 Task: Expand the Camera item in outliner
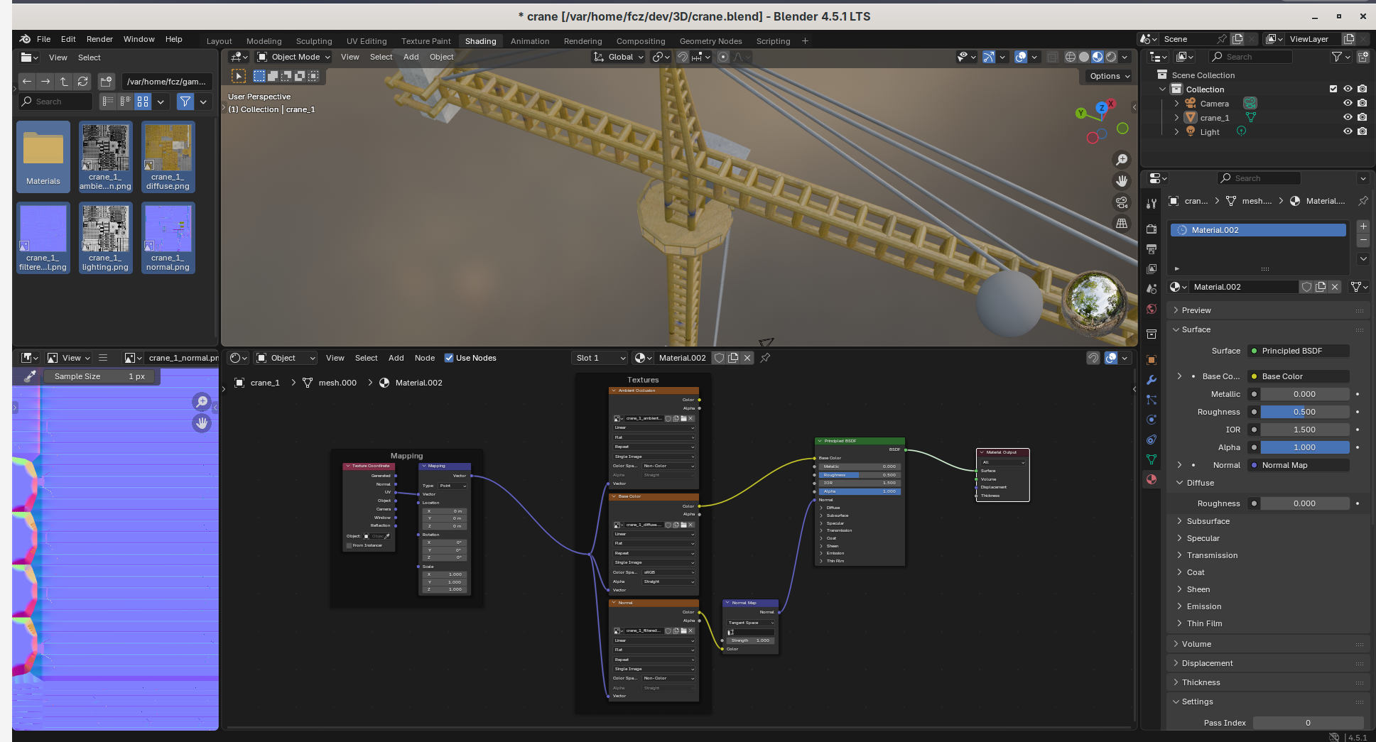point(1176,104)
